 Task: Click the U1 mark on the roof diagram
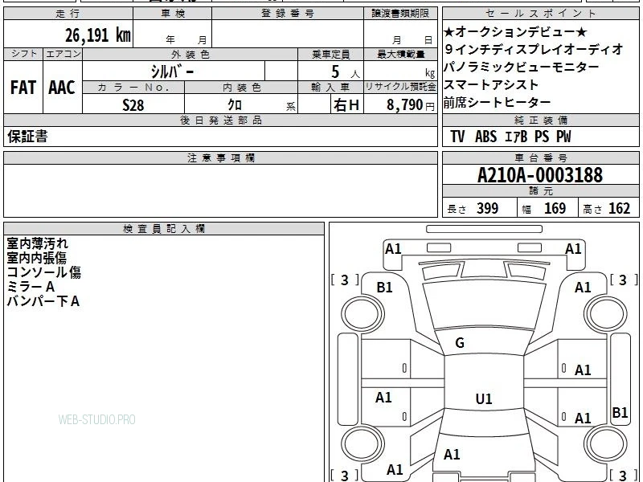[484, 398]
